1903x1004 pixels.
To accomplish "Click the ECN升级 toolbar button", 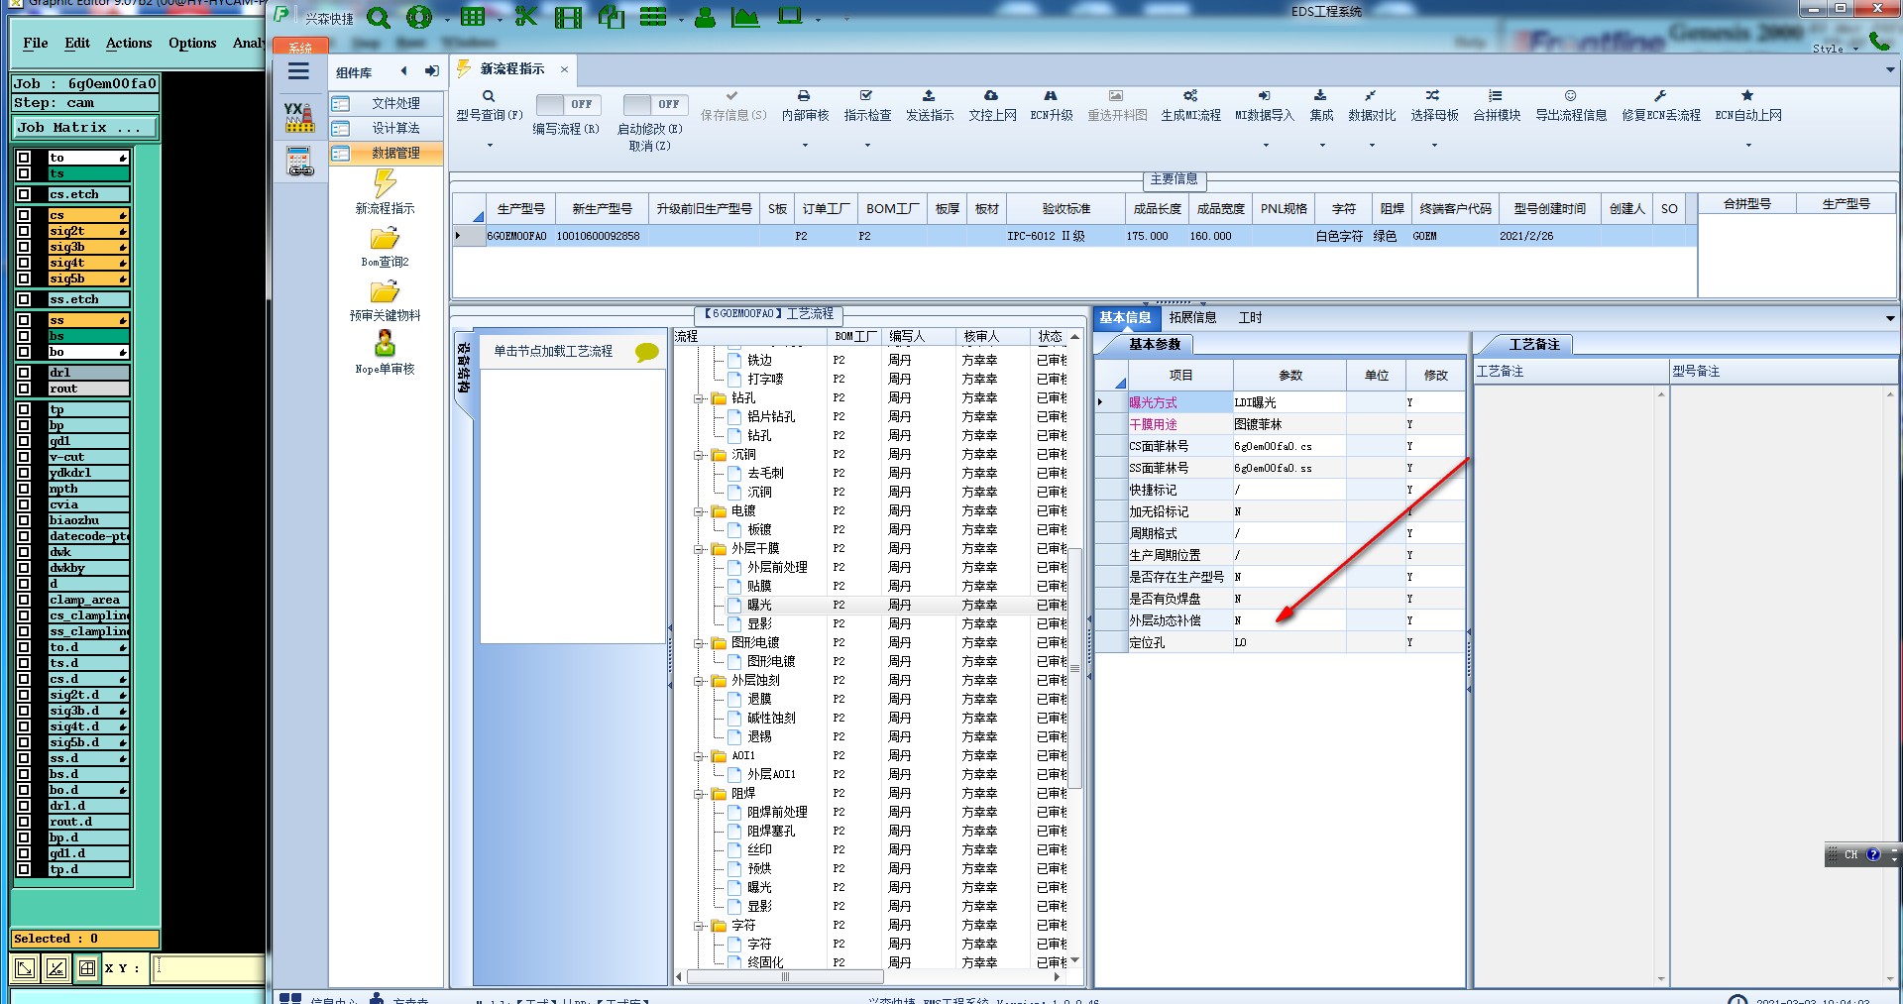I will [x=1052, y=106].
